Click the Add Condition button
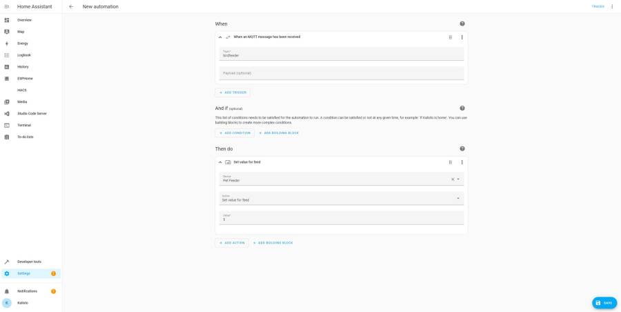621x312 pixels. (x=235, y=133)
